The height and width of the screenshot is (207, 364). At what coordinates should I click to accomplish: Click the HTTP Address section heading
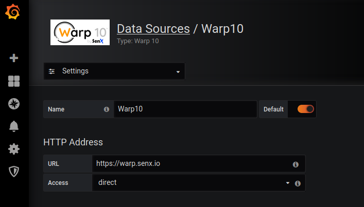[73, 142]
